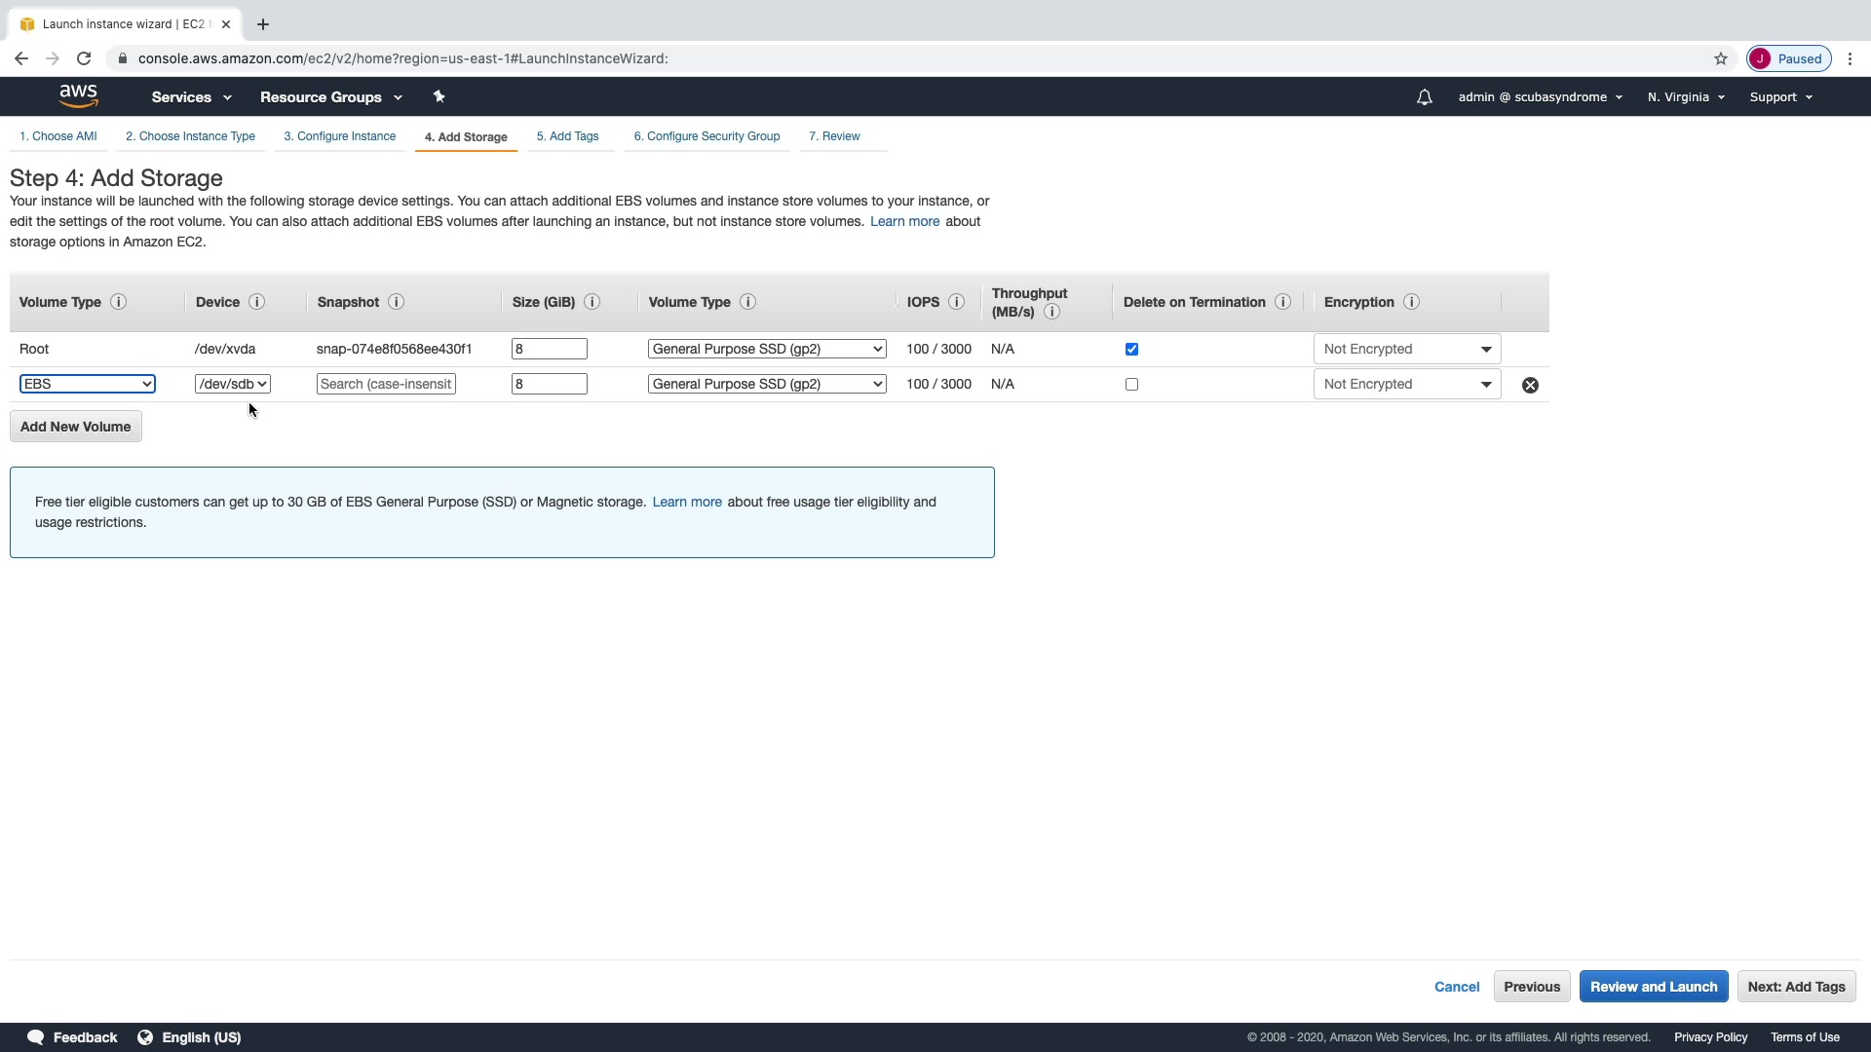1871x1052 pixels.
Task: Open the Services menu
Action: click(x=191, y=97)
